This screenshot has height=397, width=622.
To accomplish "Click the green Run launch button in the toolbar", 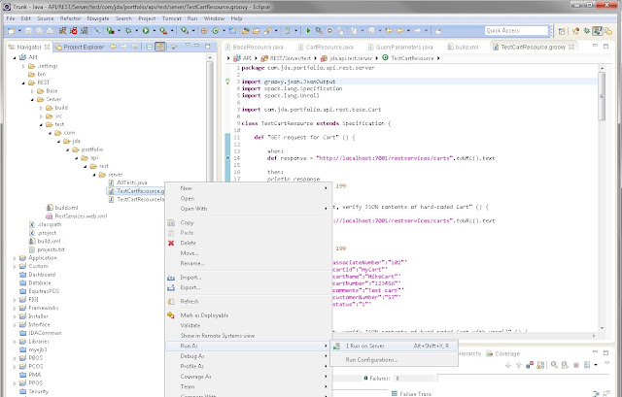I will coord(146,30).
